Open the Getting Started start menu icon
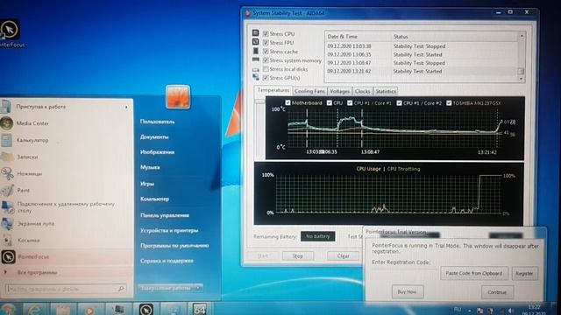 (6, 107)
